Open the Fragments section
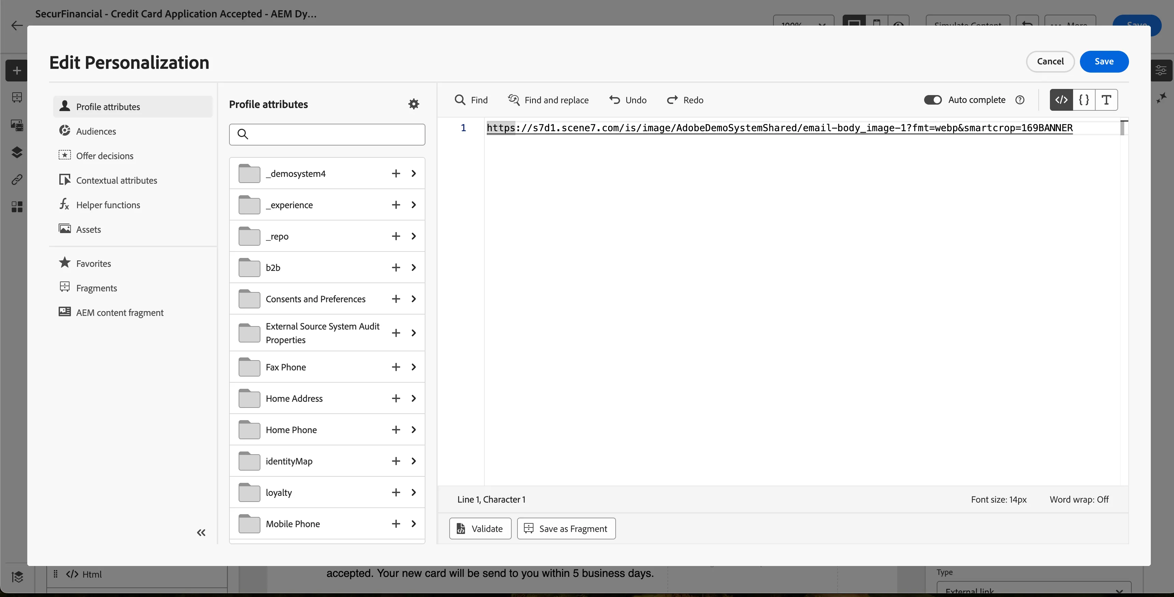Viewport: 1174px width, 597px height. pyautogui.click(x=133, y=288)
